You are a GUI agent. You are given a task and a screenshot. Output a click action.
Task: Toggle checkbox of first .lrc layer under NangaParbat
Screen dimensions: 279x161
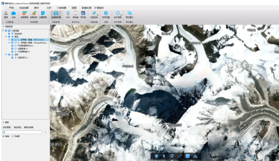pos(12,46)
